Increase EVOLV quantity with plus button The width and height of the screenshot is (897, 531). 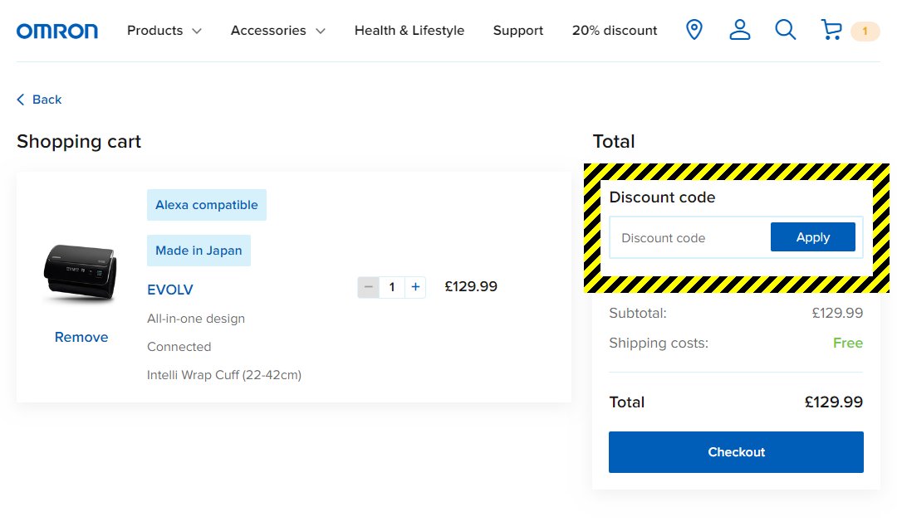[415, 287]
